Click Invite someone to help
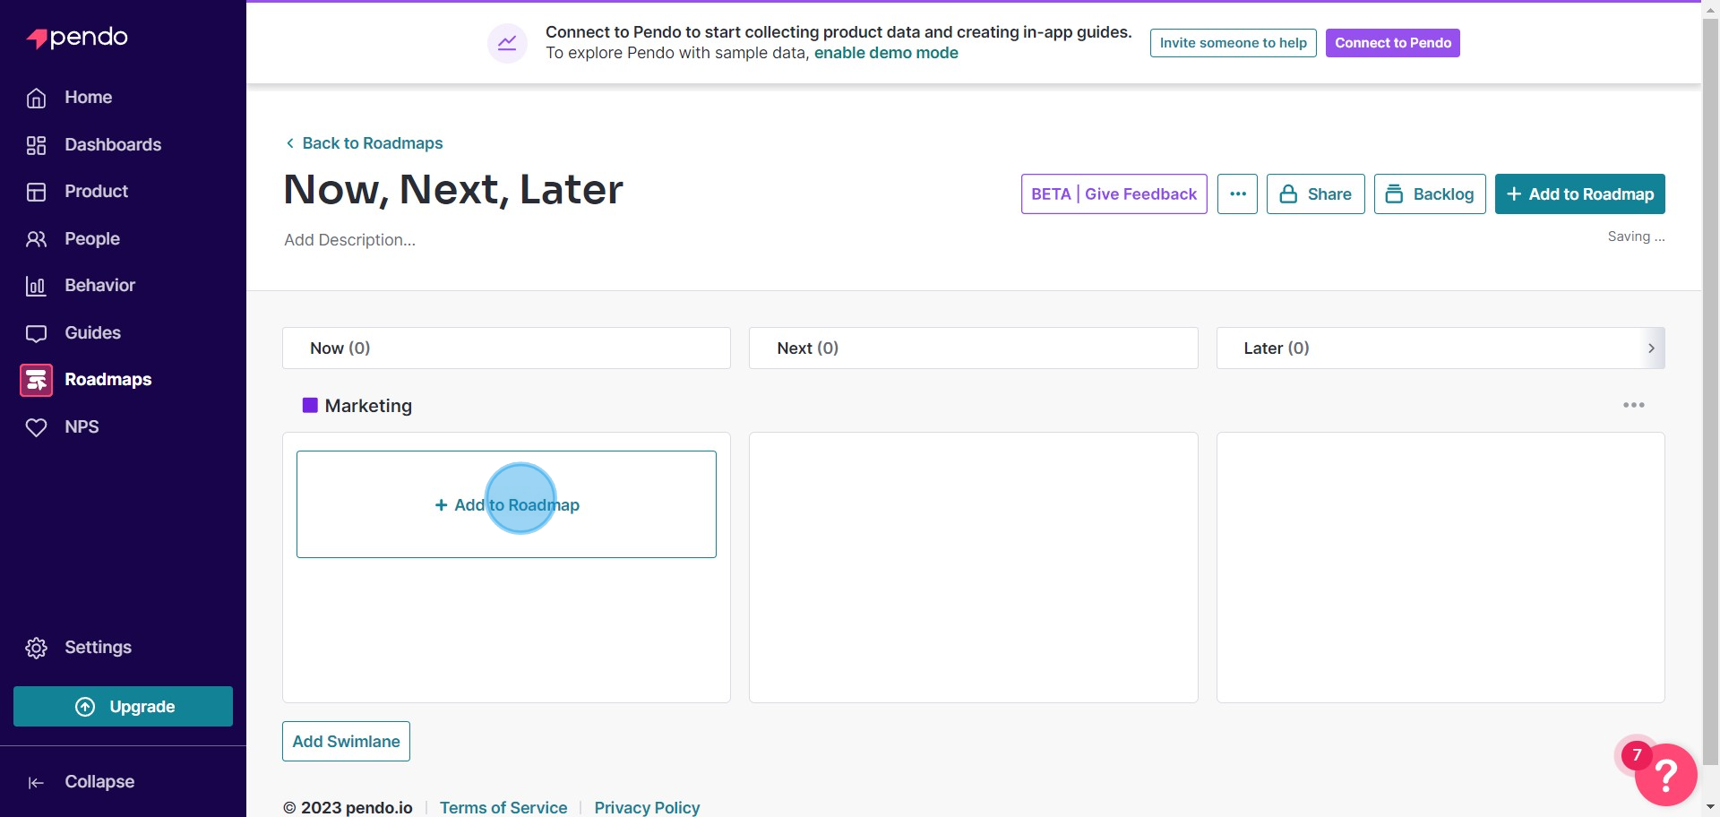This screenshot has width=1720, height=817. [1233, 43]
